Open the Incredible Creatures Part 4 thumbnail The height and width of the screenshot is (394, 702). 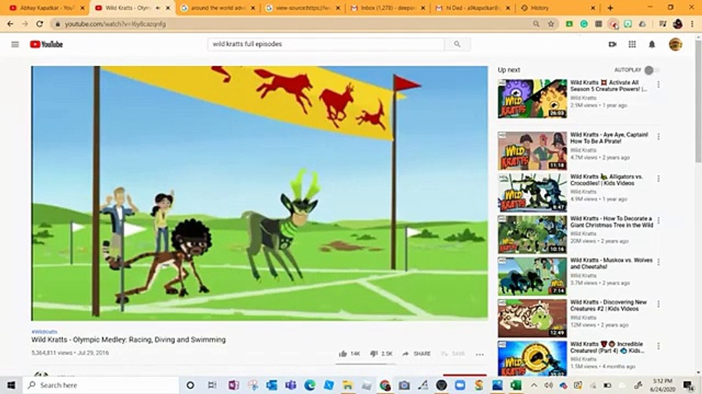(x=532, y=359)
